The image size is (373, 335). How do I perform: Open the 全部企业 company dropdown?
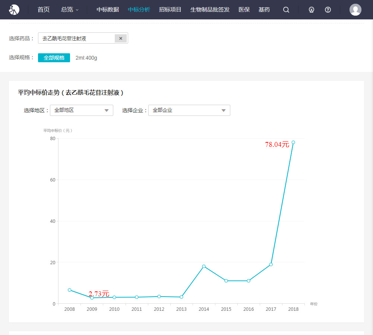pos(189,110)
